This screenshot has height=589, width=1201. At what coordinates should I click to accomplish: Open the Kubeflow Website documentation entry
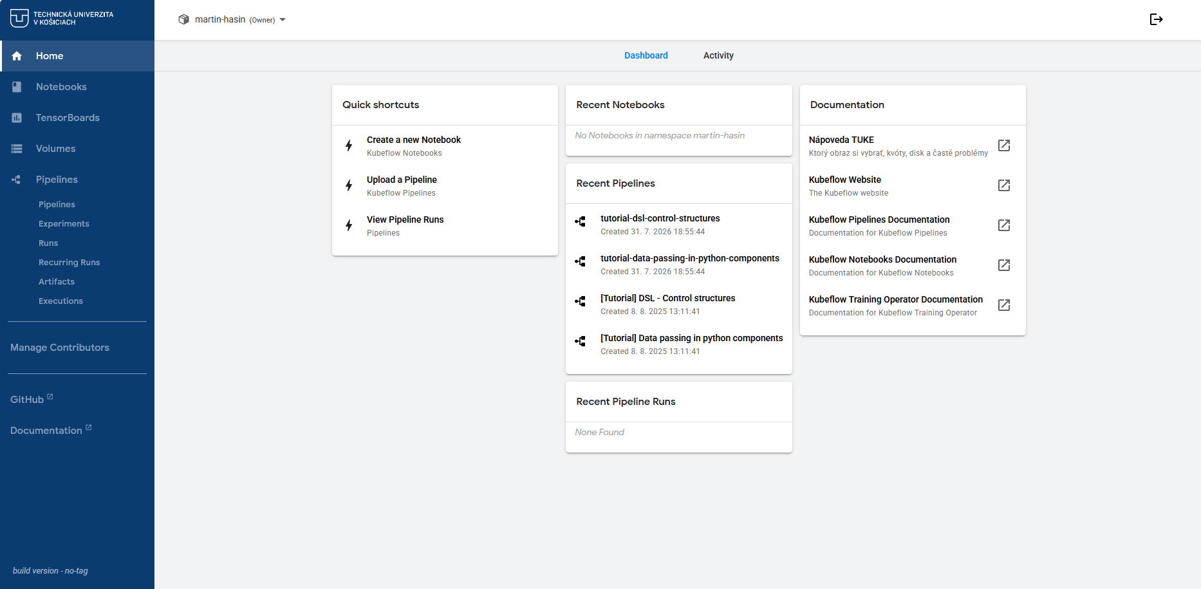coord(913,185)
